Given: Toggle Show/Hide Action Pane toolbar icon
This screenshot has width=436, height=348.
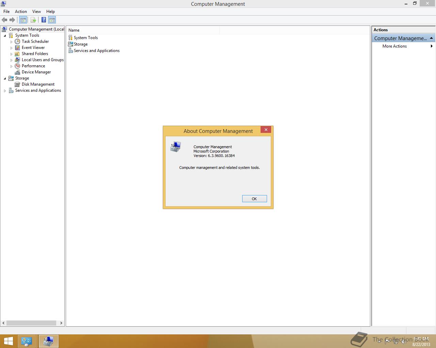Looking at the screenshot, I should point(52,20).
